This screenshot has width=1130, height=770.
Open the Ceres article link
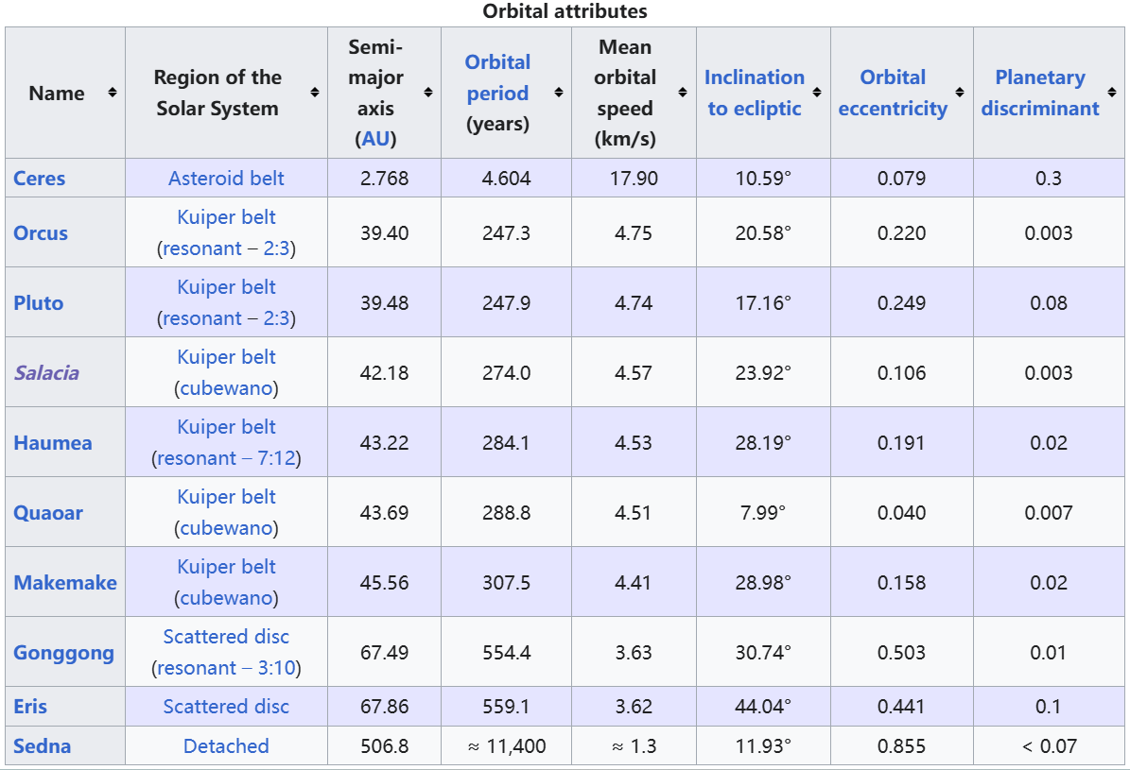point(40,179)
